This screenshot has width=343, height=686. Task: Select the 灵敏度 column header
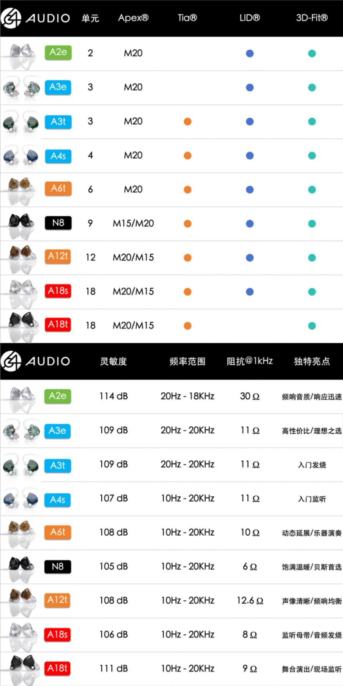[x=113, y=361]
